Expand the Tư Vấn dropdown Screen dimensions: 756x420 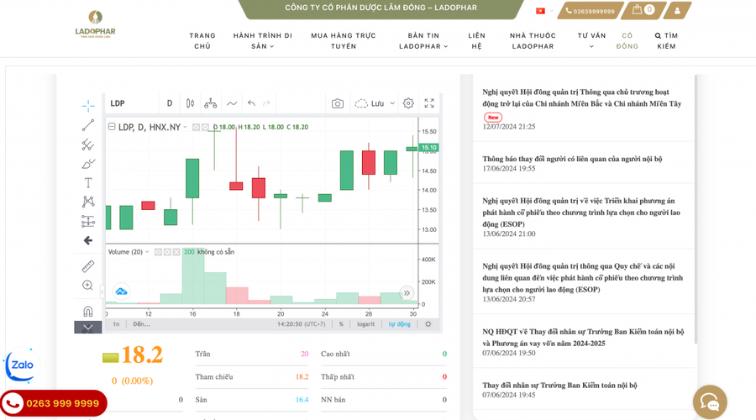point(591,40)
